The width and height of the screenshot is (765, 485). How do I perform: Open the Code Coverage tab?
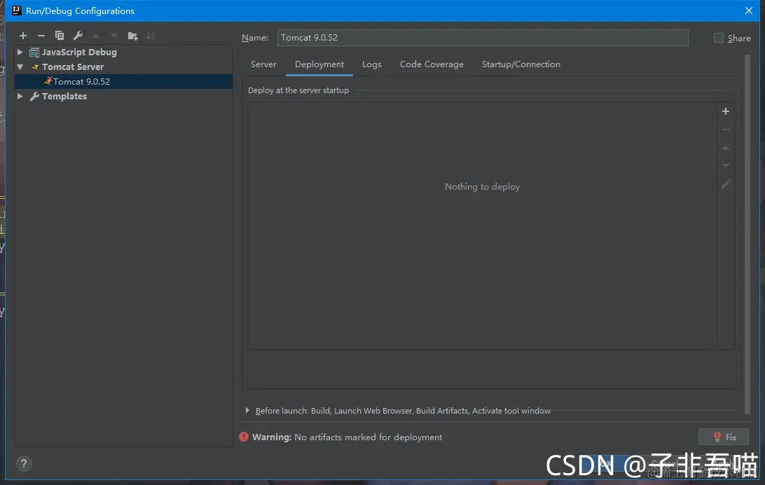(x=432, y=64)
